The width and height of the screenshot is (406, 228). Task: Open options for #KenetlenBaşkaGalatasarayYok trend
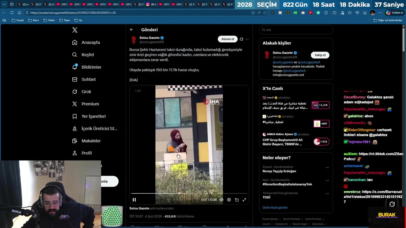coord(327,180)
